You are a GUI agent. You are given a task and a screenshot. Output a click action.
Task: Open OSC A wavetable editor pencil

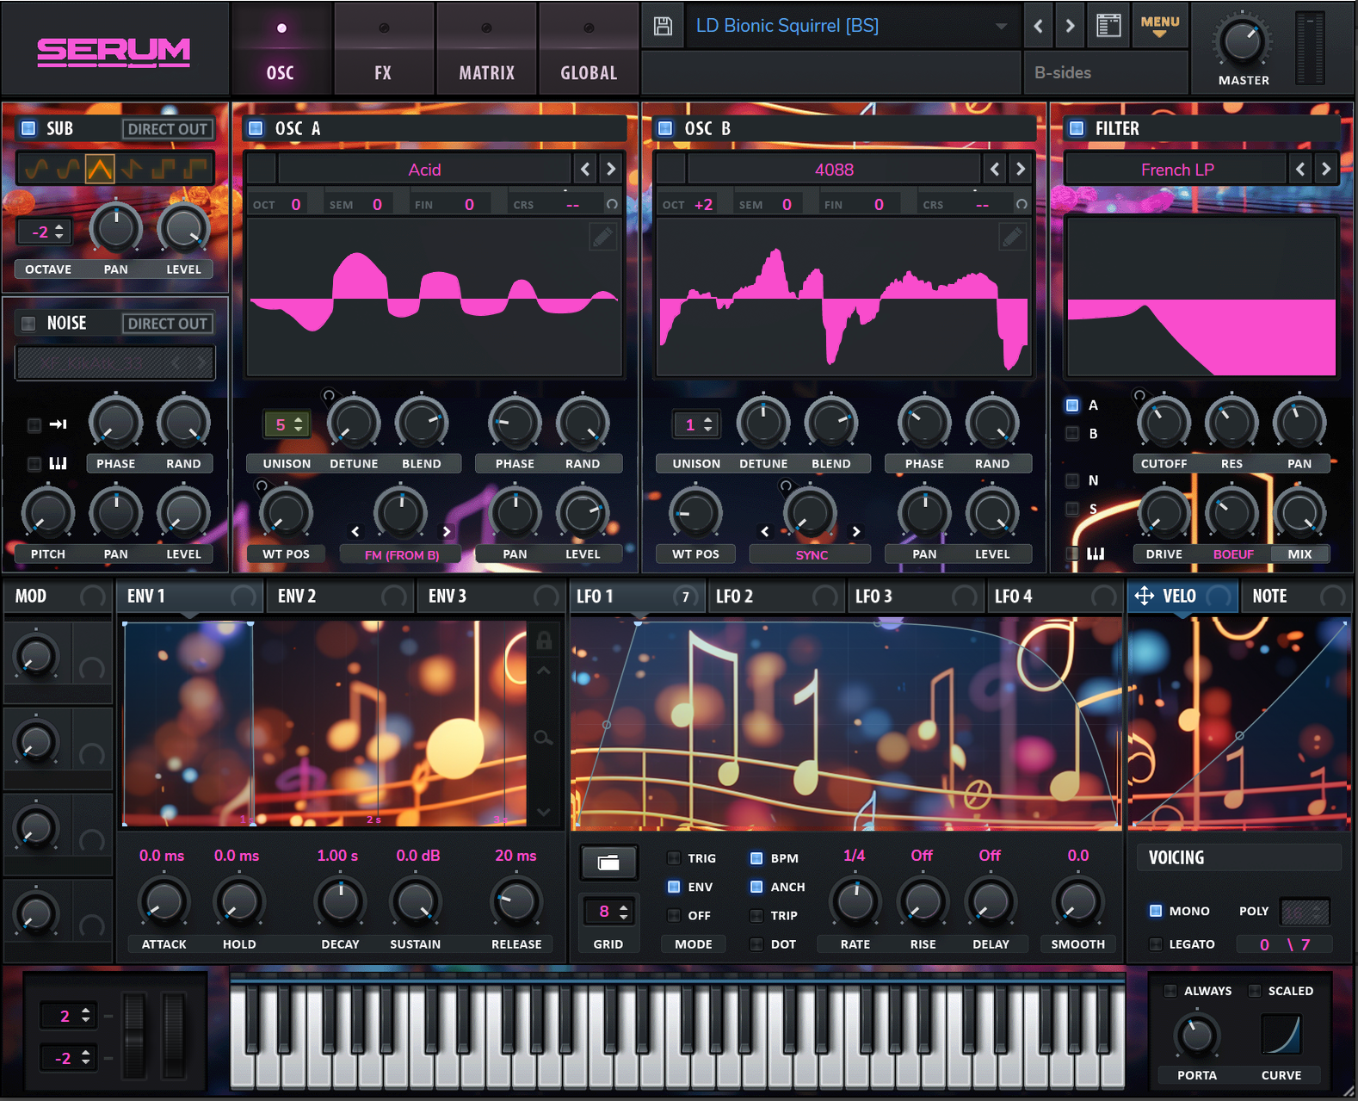(x=602, y=236)
